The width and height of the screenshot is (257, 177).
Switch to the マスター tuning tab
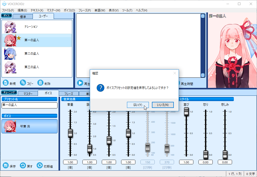point(28,93)
